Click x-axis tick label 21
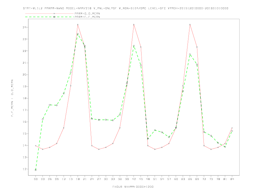This screenshot has width=253, height=195. (85, 179)
